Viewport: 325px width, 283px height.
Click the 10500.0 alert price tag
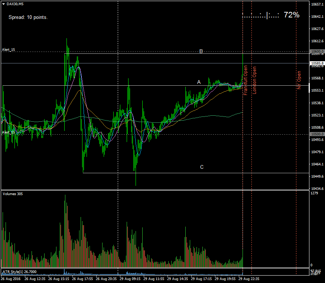point(318,134)
